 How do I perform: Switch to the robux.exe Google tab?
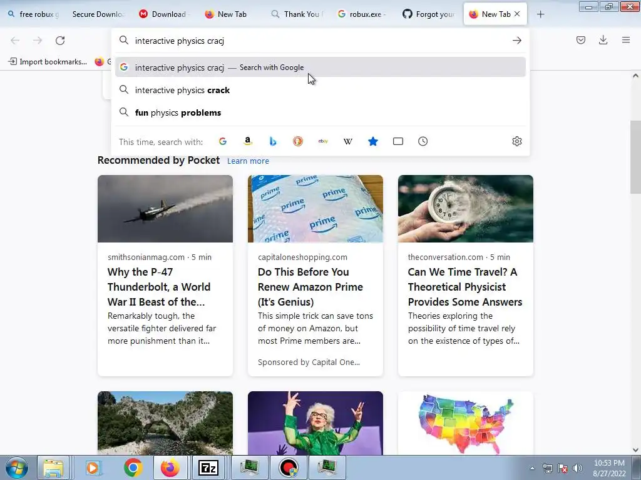(x=362, y=14)
